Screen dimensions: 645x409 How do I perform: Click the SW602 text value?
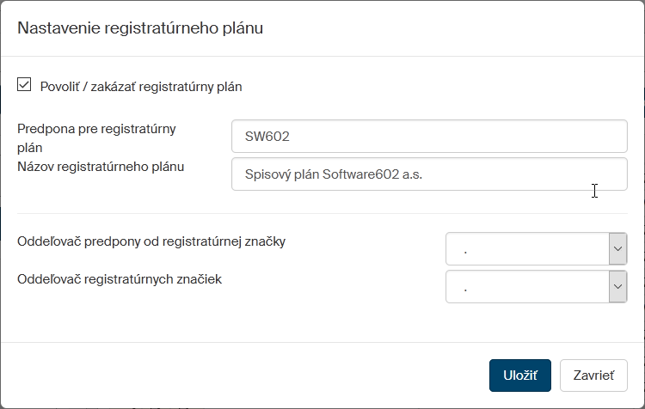pyautogui.click(x=265, y=136)
